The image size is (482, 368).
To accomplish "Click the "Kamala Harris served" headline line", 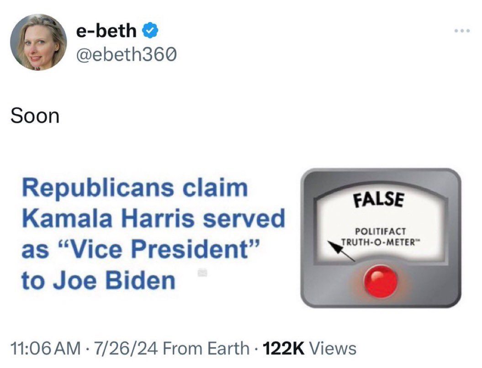I will 154,219.
